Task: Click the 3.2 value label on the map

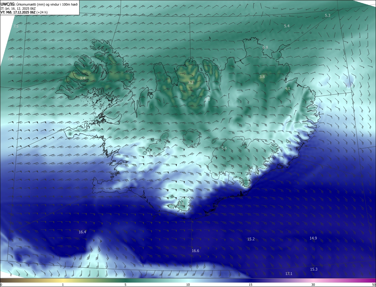Action: pyautogui.click(x=191, y=83)
